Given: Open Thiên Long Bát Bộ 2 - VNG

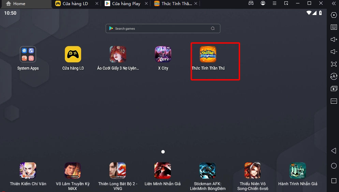Looking at the screenshot, I should (118, 171).
